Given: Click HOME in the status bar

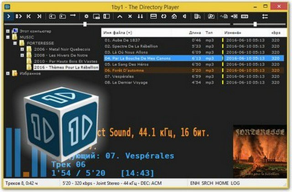Looking at the screenshot, I should 222,183.
